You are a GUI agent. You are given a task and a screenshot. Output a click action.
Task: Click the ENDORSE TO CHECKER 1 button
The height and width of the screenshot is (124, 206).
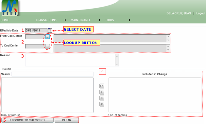click(x=27, y=120)
